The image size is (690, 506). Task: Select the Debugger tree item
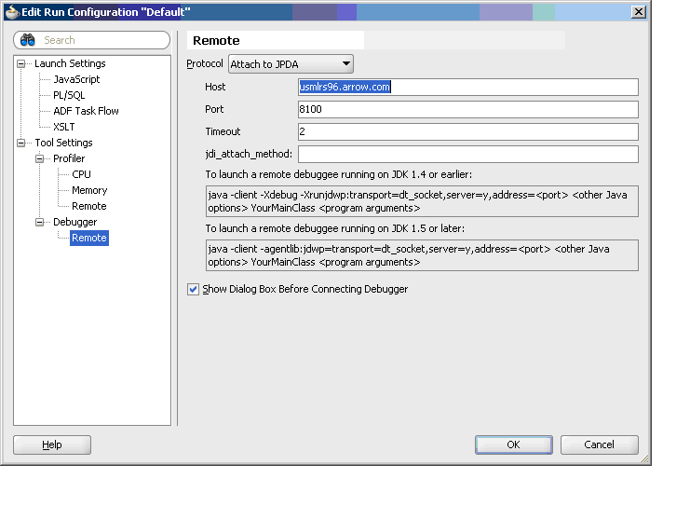[74, 222]
